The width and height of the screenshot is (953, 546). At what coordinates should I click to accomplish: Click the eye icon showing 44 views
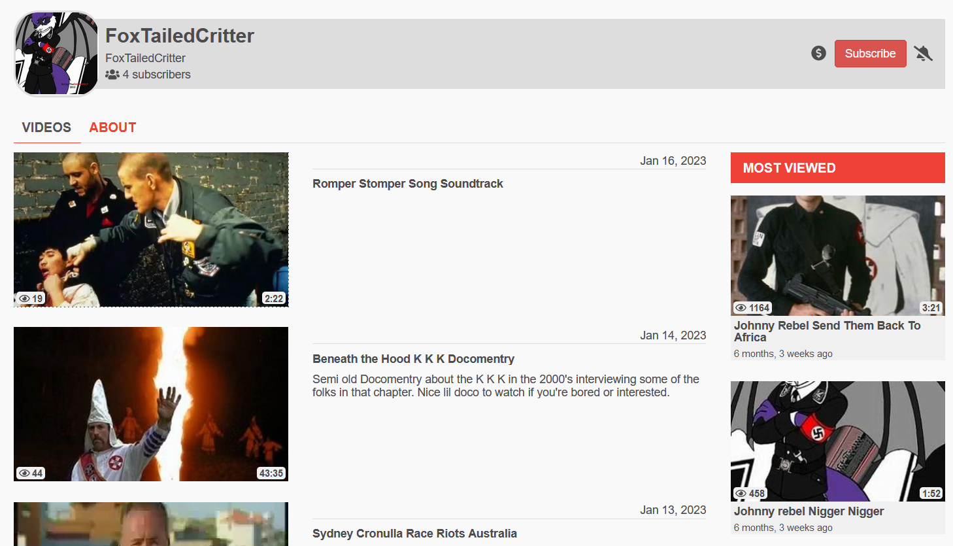[24, 473]
